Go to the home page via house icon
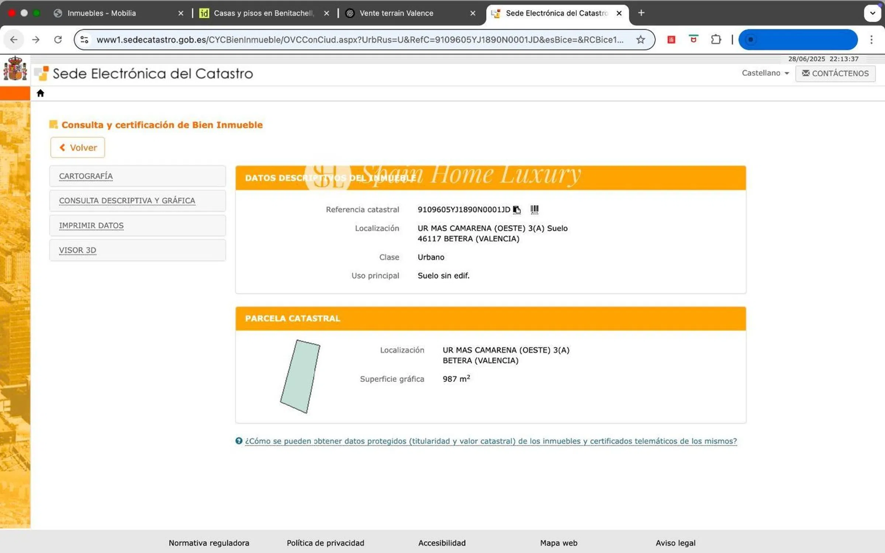 40,93
